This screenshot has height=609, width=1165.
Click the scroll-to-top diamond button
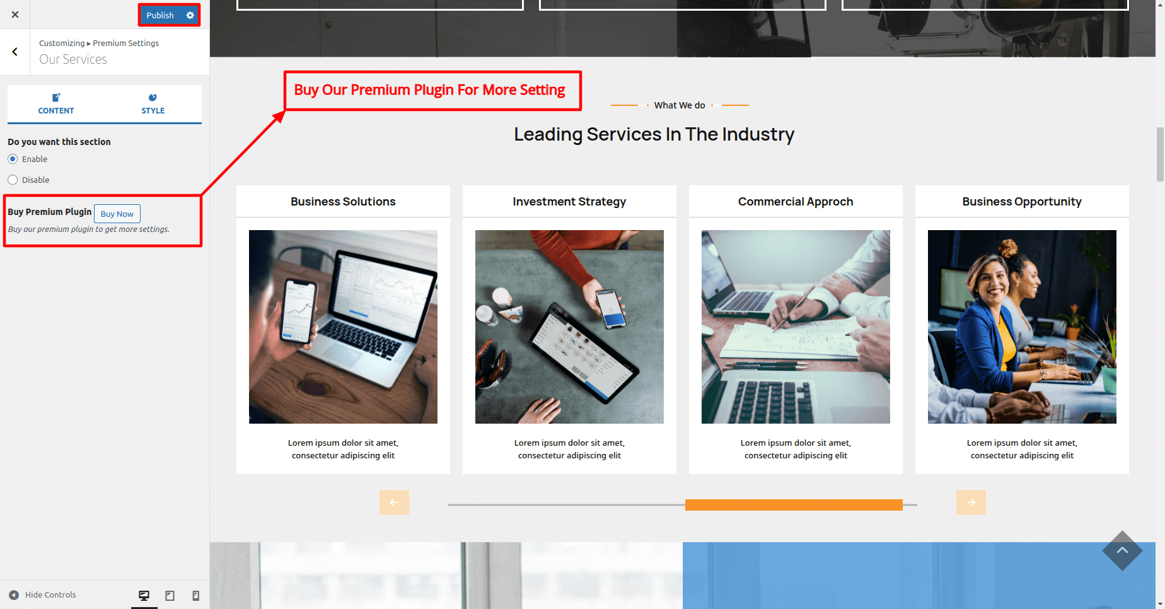(x=1122, y=550)
